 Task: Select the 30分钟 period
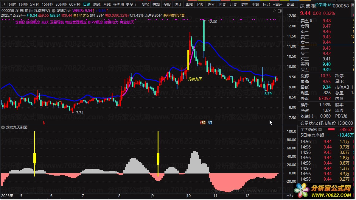61,4
